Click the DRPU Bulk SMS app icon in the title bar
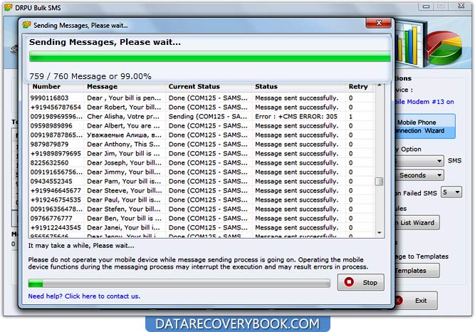The image size is (475, 332). [8, 7]
